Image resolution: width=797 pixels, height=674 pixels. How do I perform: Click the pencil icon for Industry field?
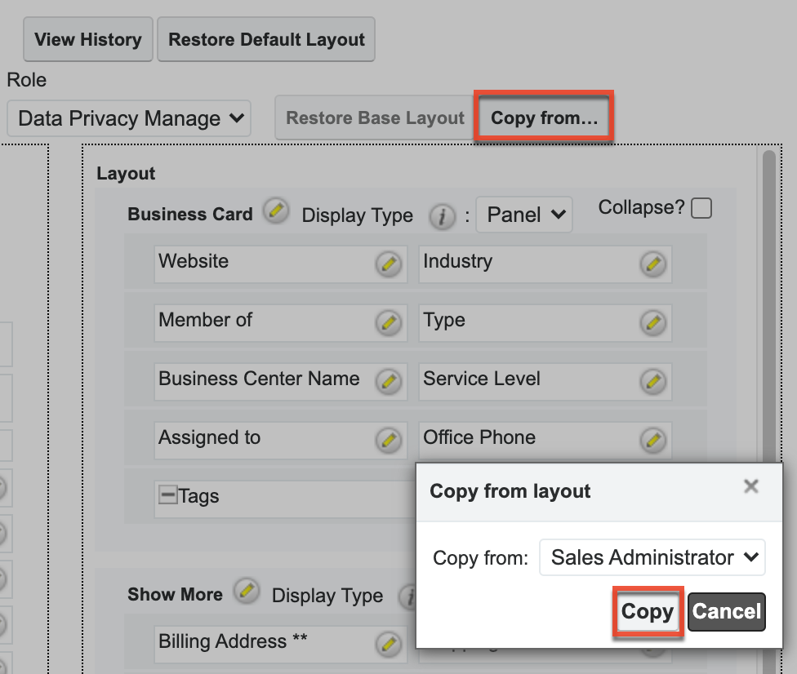tap(652, 264)
